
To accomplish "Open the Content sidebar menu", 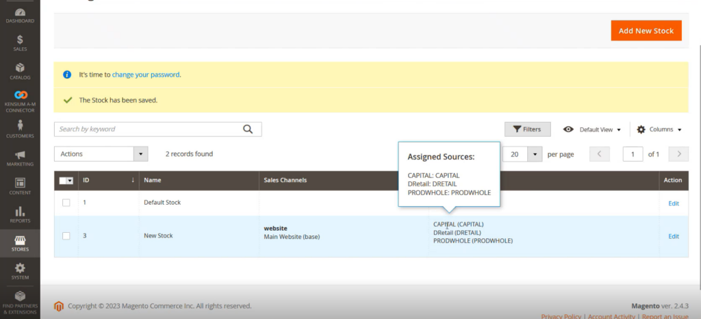I will (20, 186).
